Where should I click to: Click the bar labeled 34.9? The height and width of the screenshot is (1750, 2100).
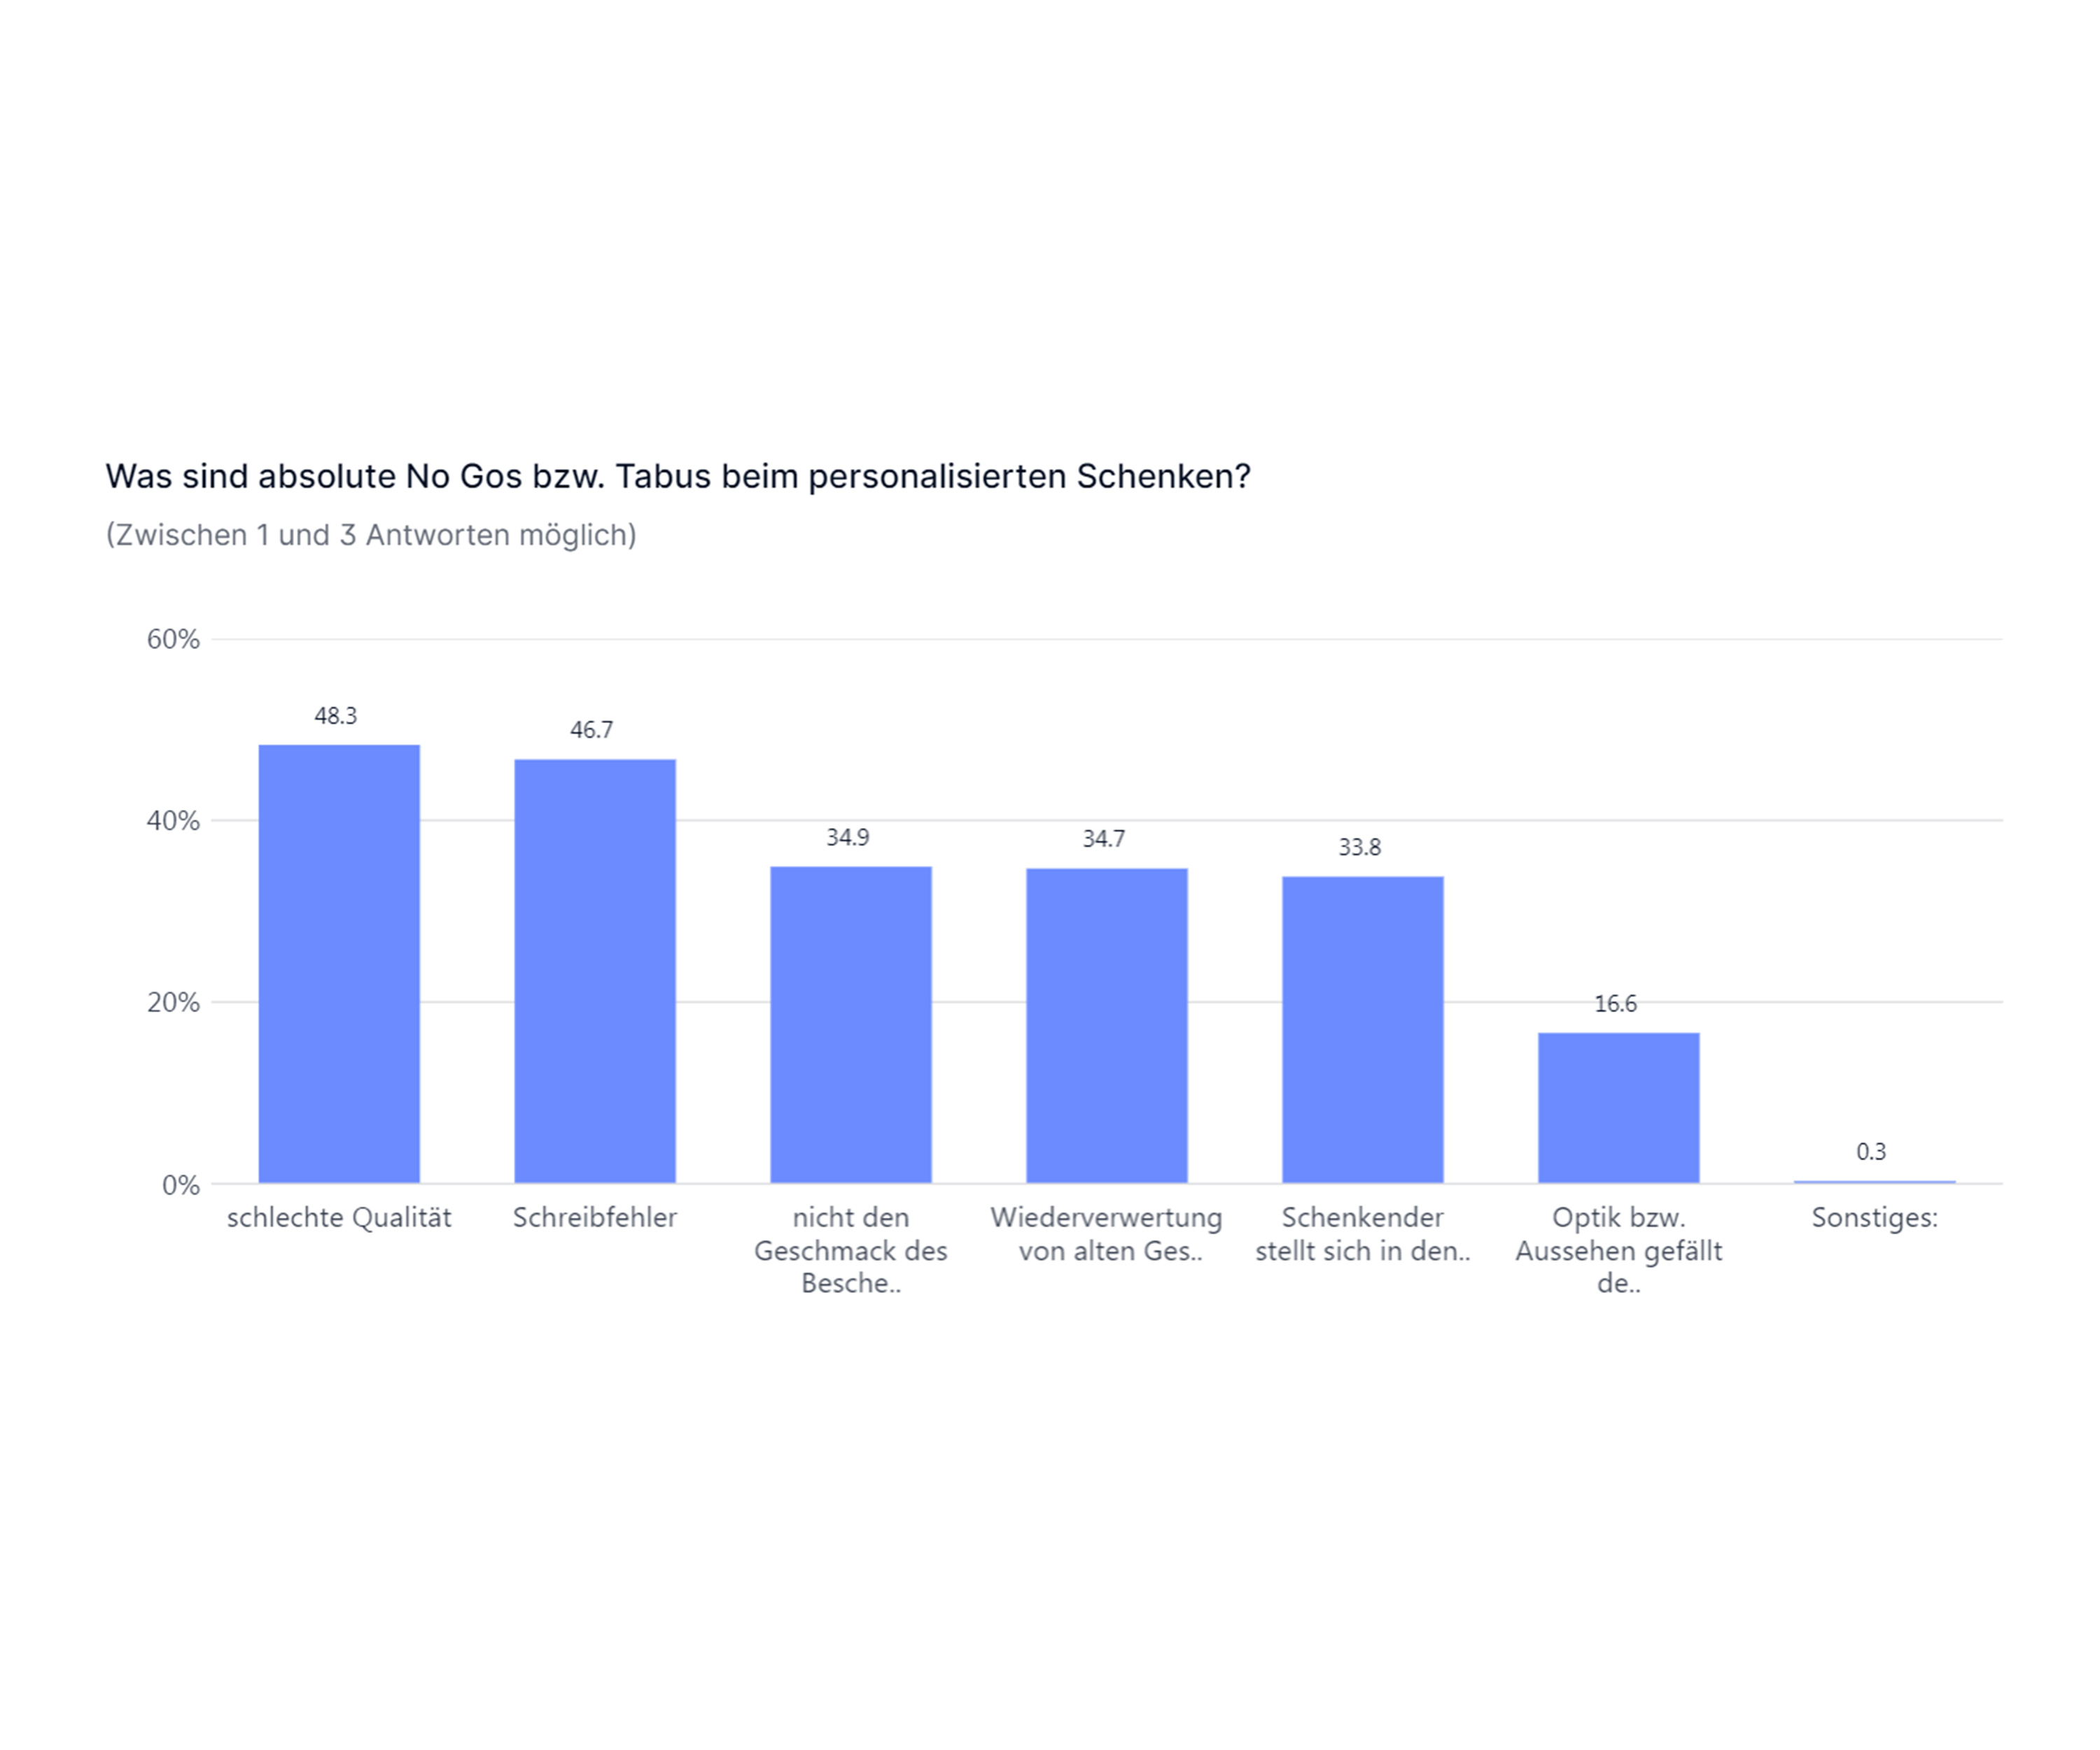point(851,1024)
